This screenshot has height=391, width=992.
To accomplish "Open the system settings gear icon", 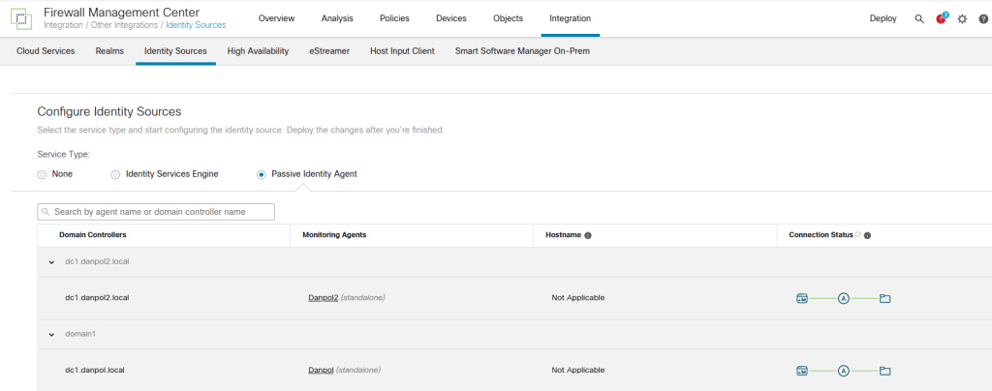I will click(962, 19).
